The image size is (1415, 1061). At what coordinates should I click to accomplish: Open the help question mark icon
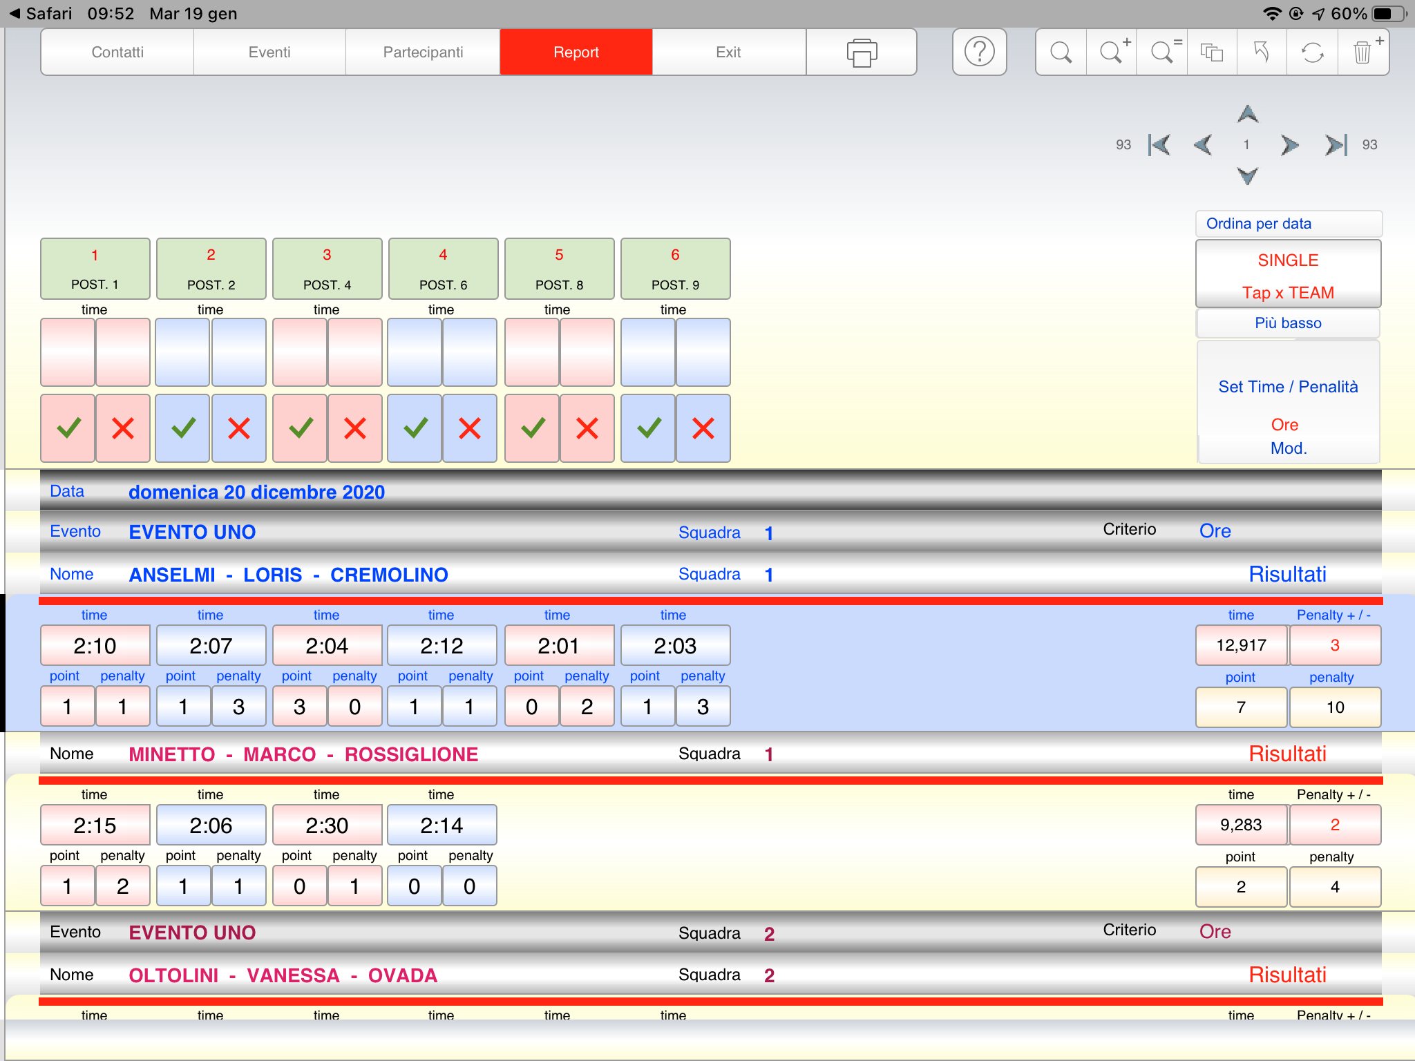(979, 52)
